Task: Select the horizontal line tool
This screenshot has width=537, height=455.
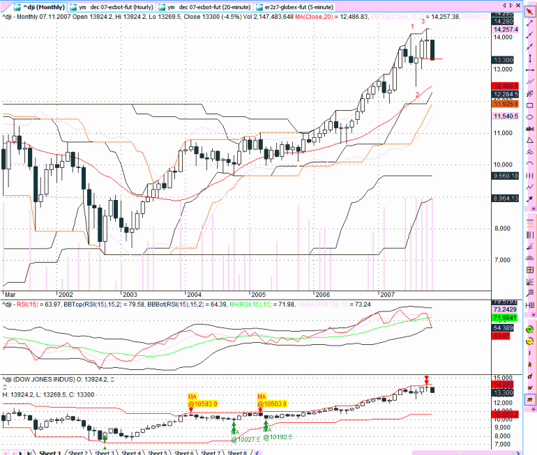Action: 530,70
